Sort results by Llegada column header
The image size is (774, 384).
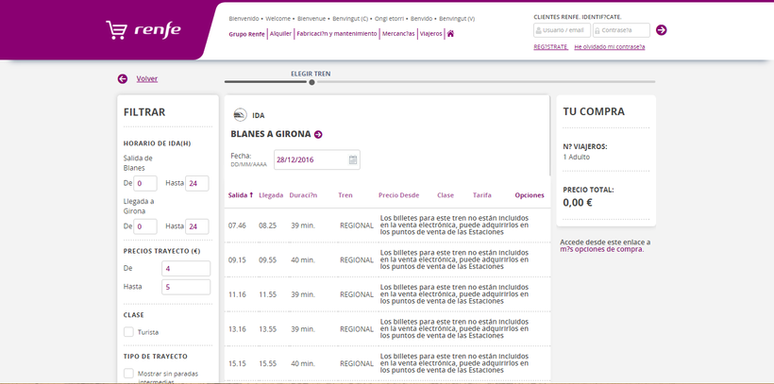pyautogui.click(x=271, y=195)
